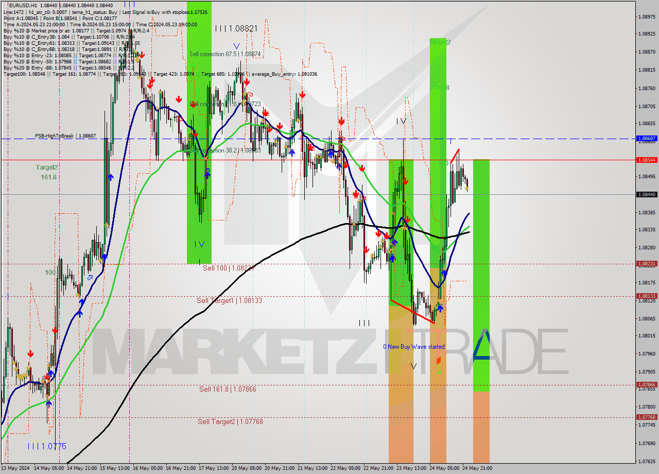Select the Sell correction 87.5 | 1.08874 label
This screenshot has height=474, width=659.
pyautogui.click(x=225, y=54)
